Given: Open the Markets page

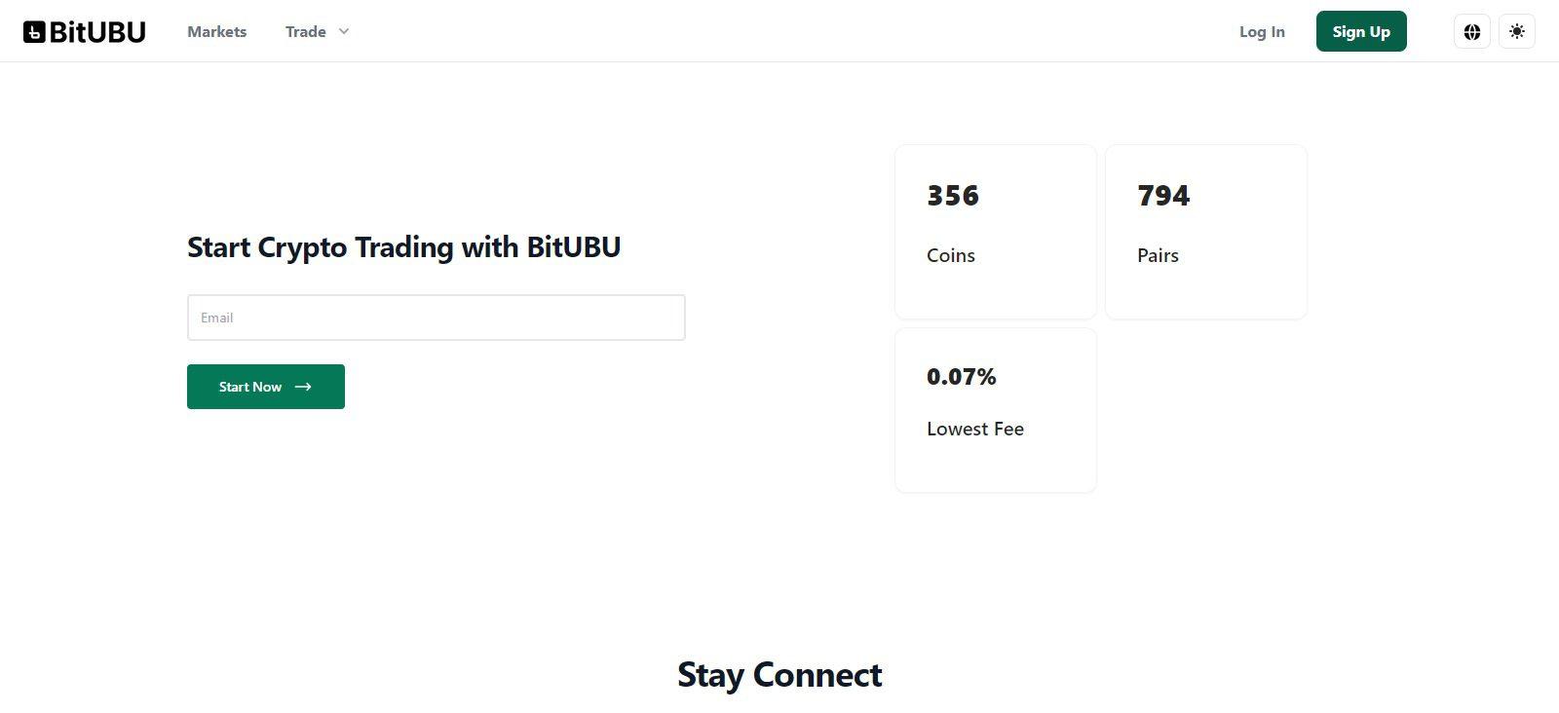Looking at the screenshot, I should 216,31.
